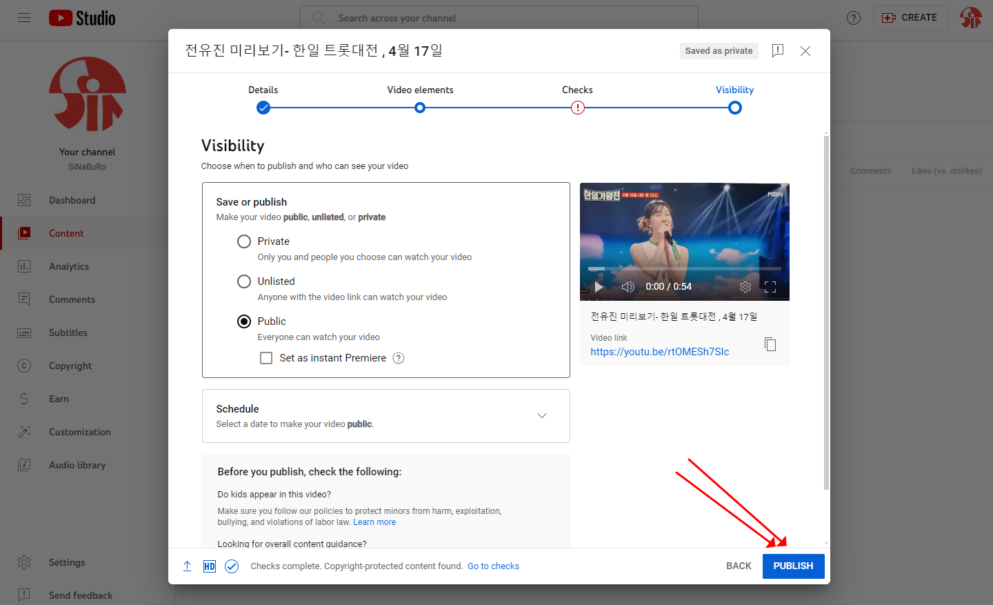Open the help icon next to instant Premiere

(399, 358)
